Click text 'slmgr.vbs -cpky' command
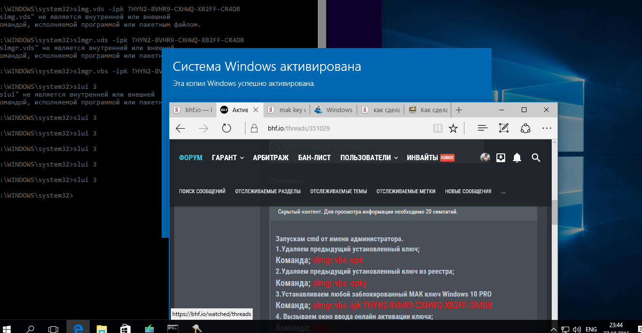Screen dimensions: 642x333 click(x=340, y=283)
